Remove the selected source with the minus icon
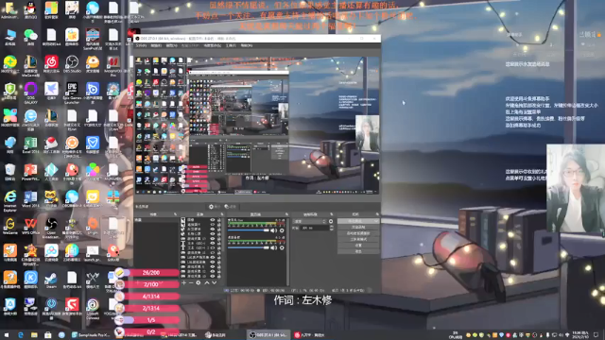 [191, 282]
